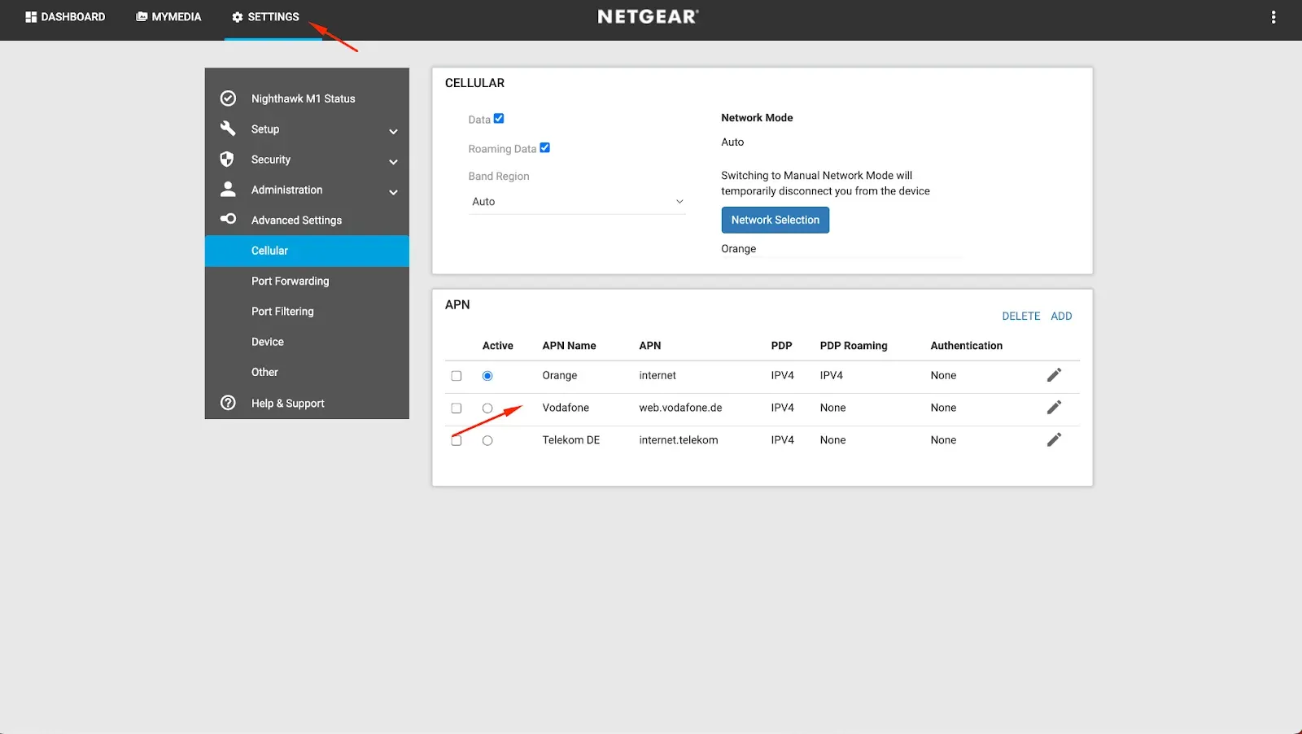Click the PDP Roaming column header
Viewport: 1302px width, 734px height.
click(x=854, y=346)
